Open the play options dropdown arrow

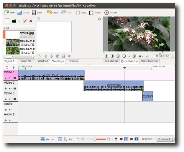129,56
